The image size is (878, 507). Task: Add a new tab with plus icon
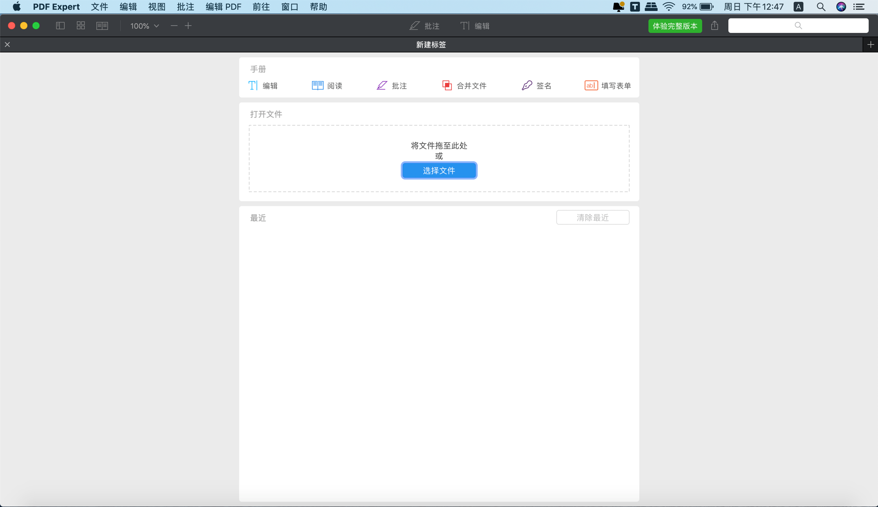coord(871,45)
